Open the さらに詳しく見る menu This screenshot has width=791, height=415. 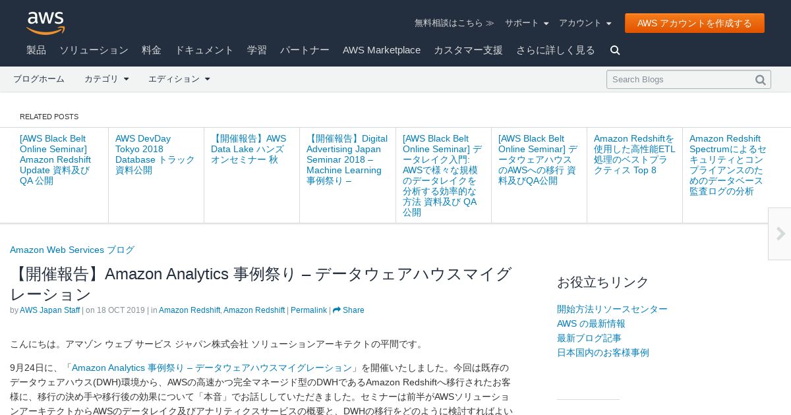(556, 50)
